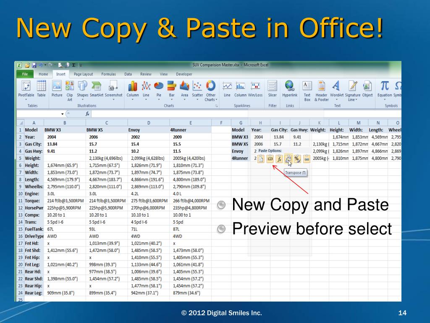Switch to the Home tab
Viewport: 430px width, 323px height.
[x=43, y=74]
